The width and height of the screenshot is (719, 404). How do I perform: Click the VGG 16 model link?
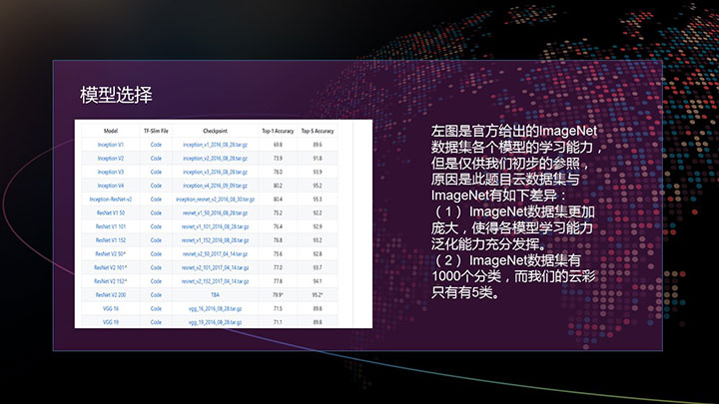pyautogui.click(x=110, y=309)
